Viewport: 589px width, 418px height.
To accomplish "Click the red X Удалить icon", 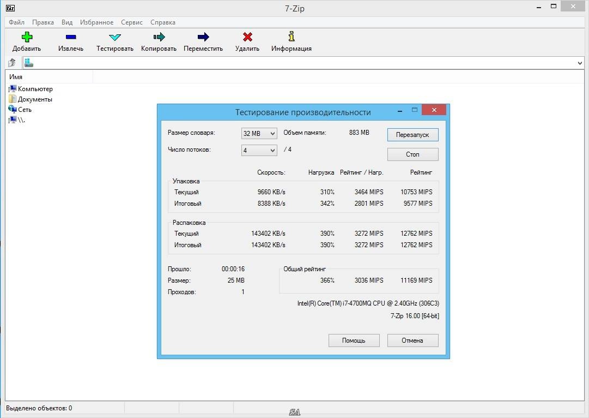I will (247, 37).
